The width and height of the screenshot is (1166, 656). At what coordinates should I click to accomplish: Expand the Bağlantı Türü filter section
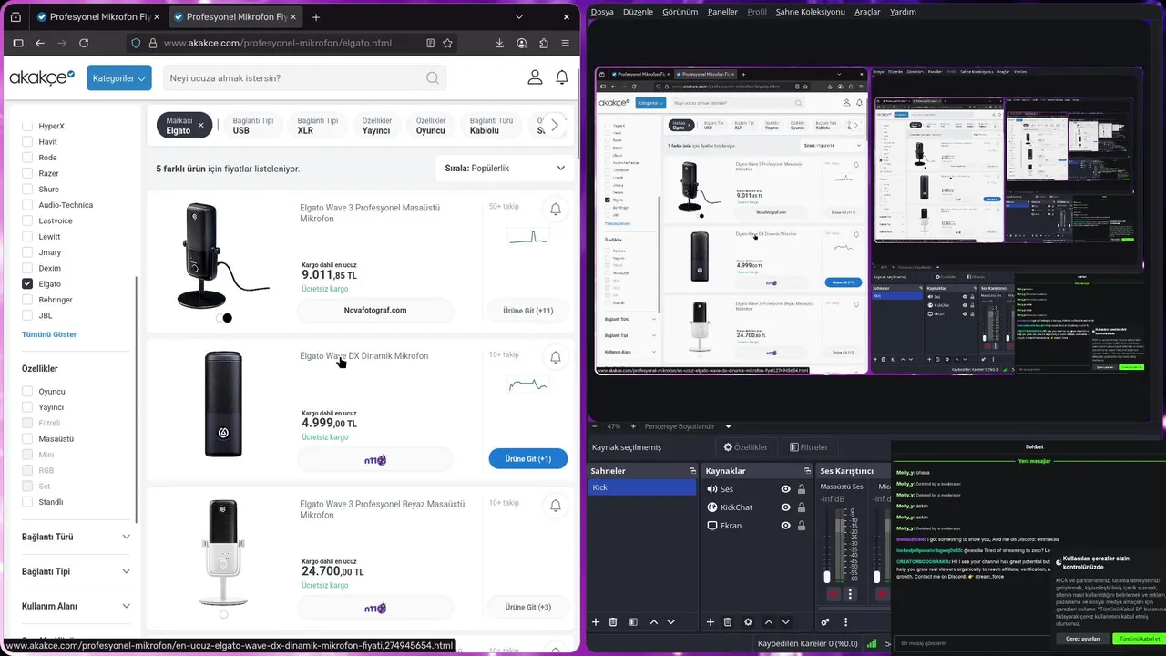[x=76, y=537]
